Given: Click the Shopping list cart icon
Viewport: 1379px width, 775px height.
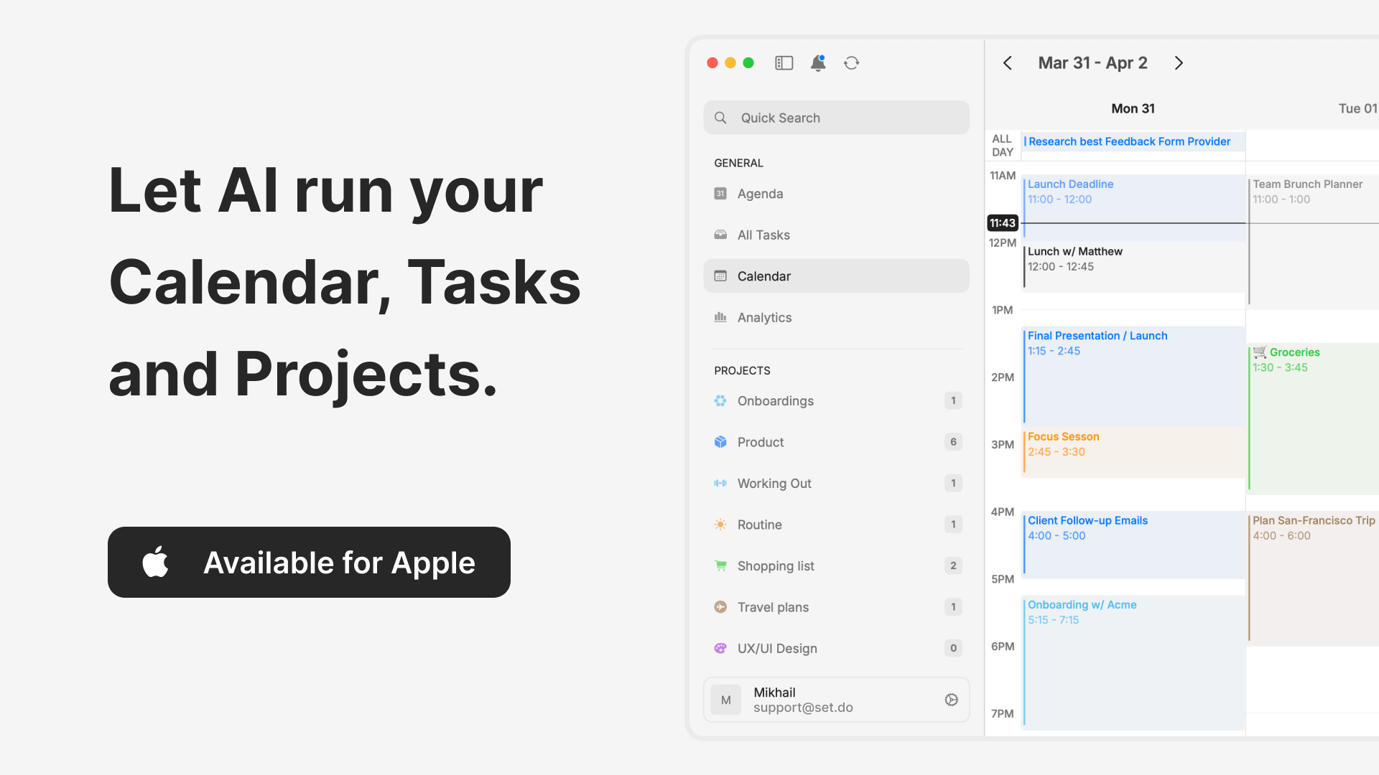Looking at the screenshot, I should (720, 565).
